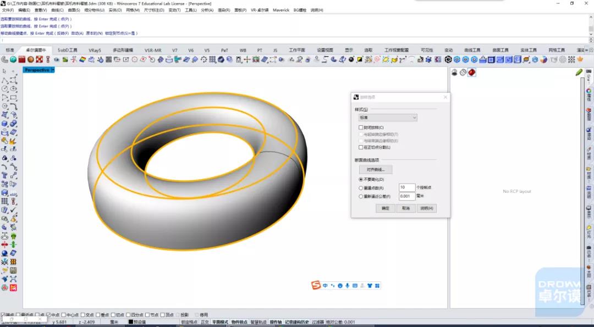Click the control point count field showing 10

[x=407, y=187]
